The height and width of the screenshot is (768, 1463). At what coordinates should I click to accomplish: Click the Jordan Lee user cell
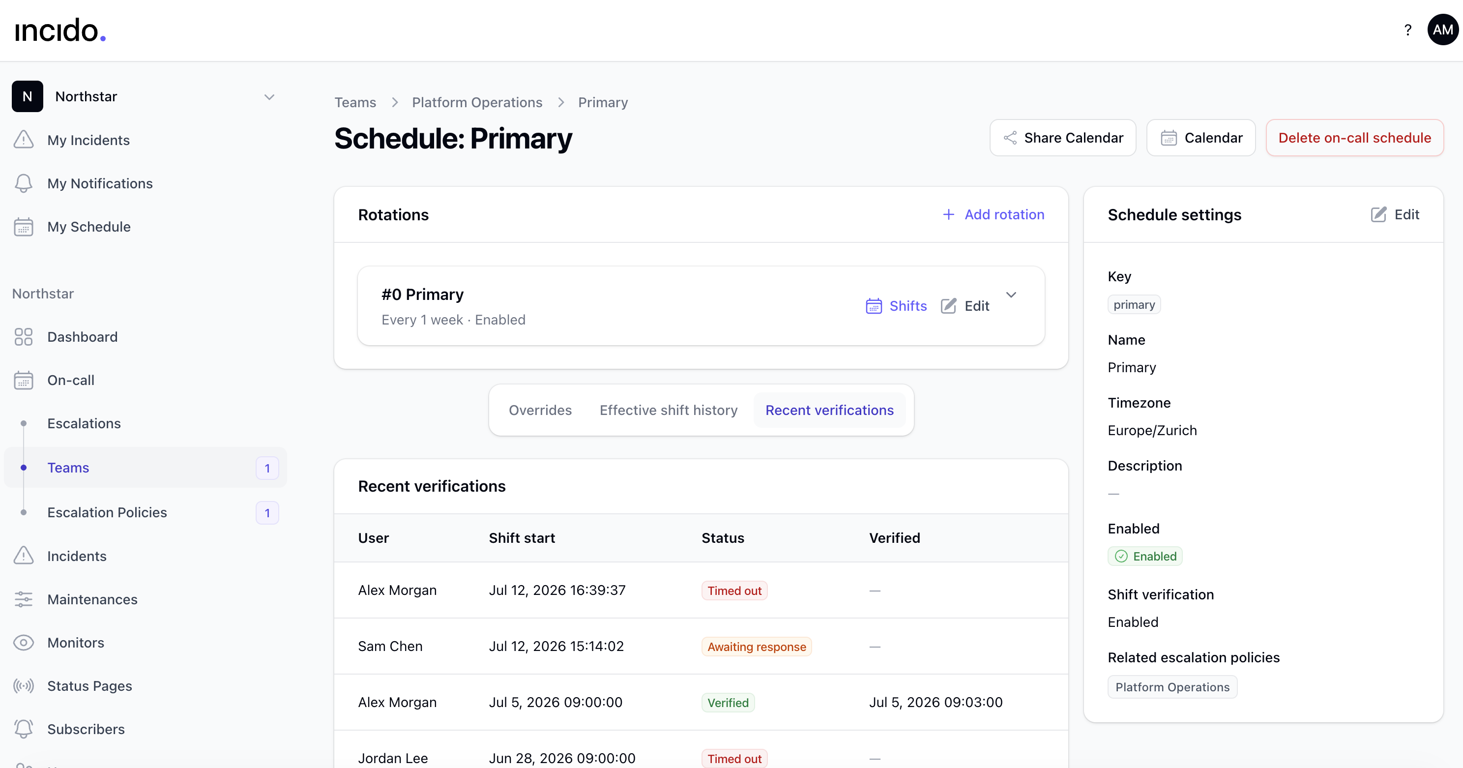pos(393,758)
